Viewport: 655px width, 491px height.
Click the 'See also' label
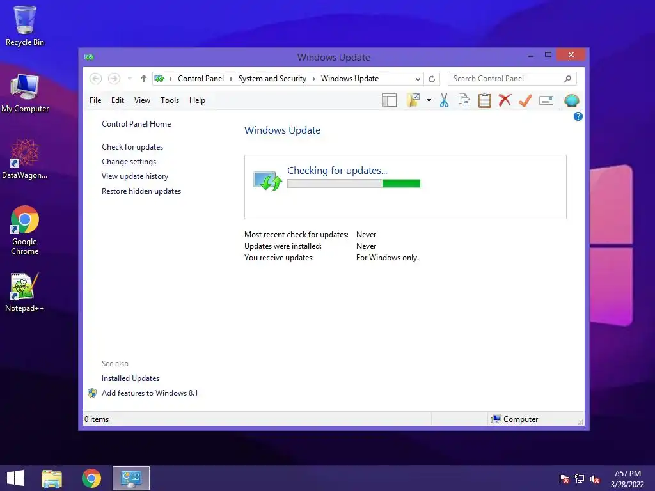click(x=115, y=364)
